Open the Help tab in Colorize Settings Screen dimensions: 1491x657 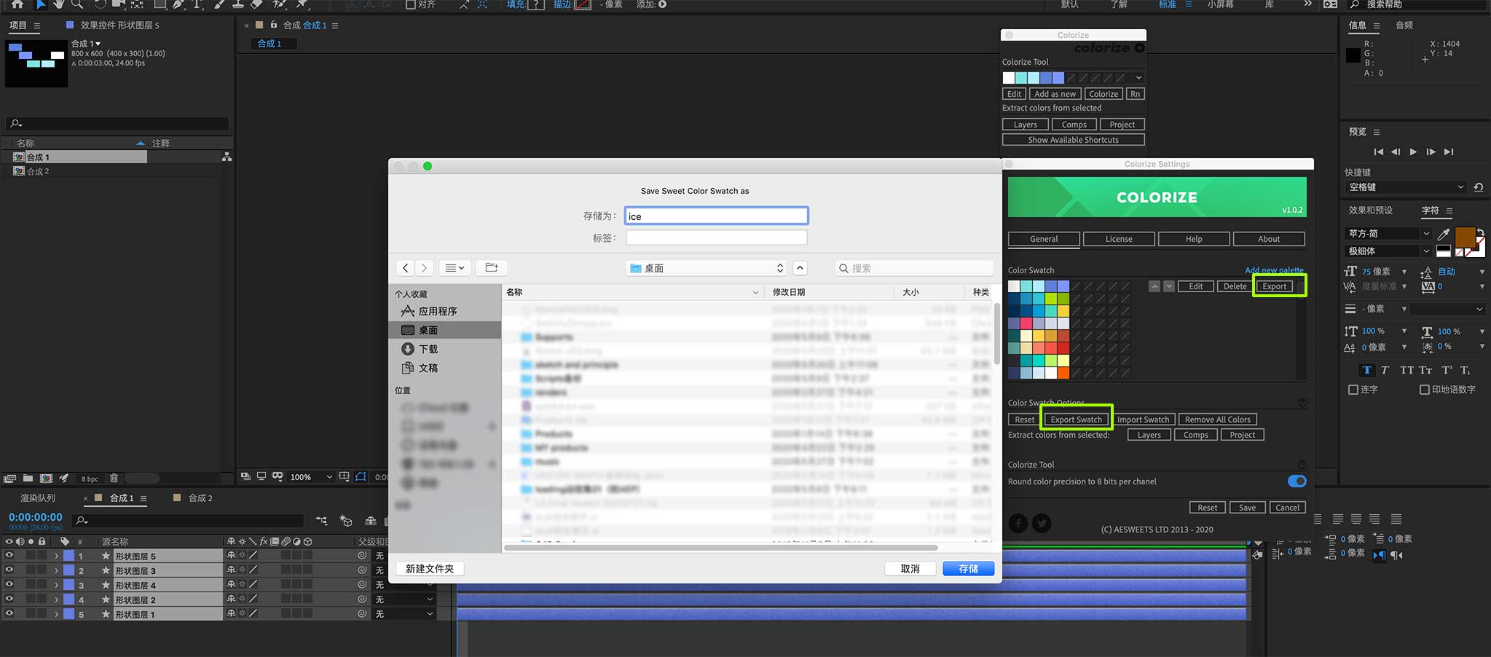(1194, 239)
